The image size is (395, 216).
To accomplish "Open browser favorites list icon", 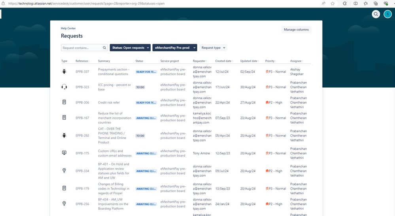I will pyautogui.click(x=366, y=4).
